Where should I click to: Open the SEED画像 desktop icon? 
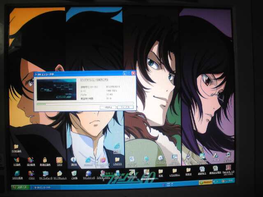click(x=17, y=175)
